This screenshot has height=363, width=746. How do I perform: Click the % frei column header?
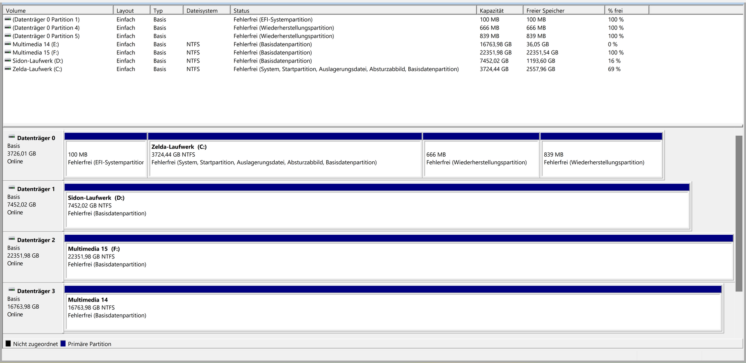627,10
